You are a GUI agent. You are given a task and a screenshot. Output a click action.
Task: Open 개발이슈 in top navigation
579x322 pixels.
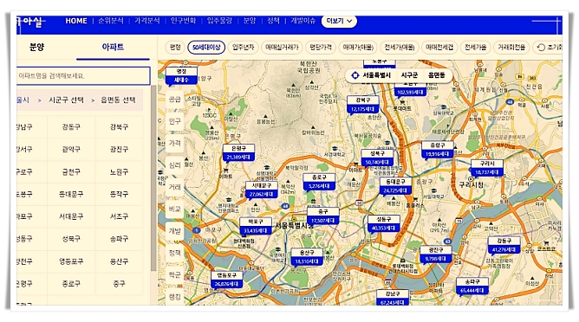tap(303, 21)
